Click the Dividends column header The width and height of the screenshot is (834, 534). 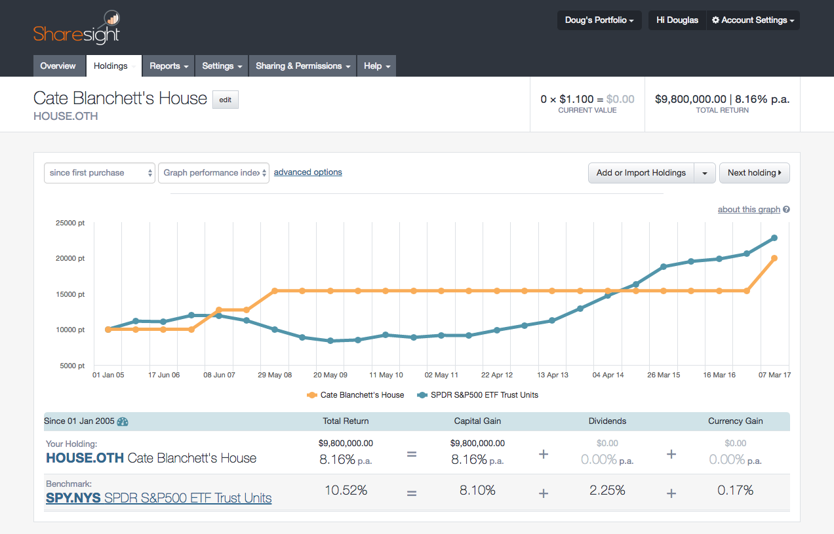(x=608, y=421)
